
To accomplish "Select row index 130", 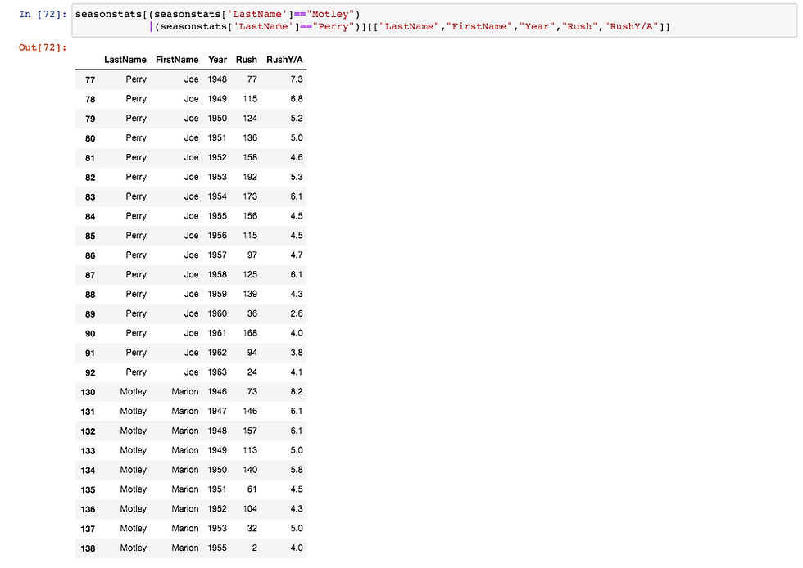I will [x=88, y=392].
